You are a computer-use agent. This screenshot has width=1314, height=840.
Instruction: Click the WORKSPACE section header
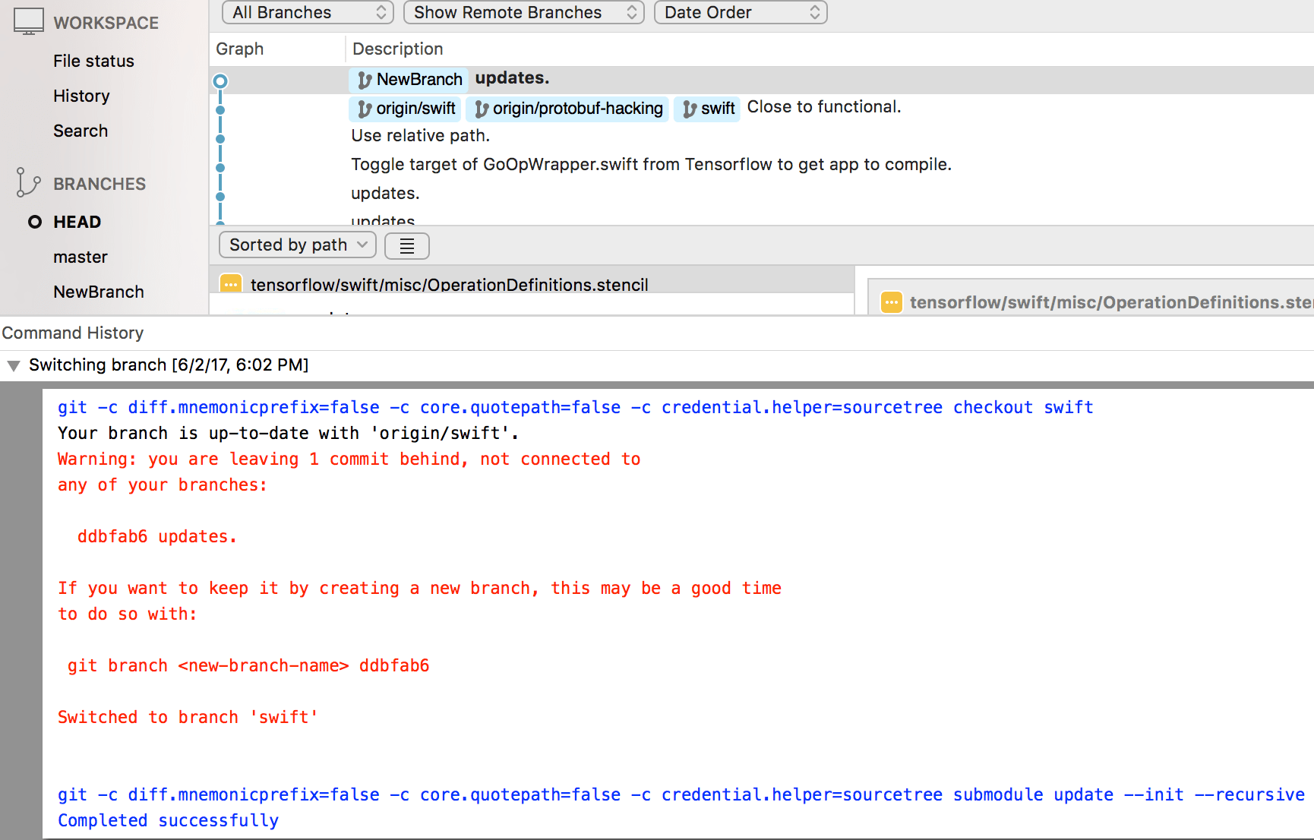[x=106, y=23]
